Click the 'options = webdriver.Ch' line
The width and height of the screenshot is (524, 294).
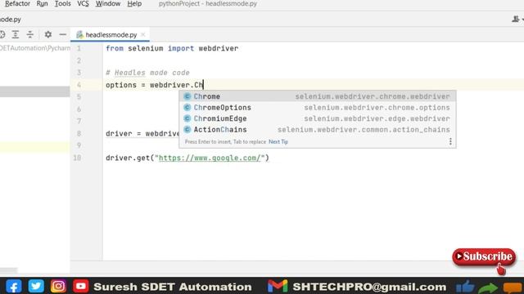click(x=155, y=85)
